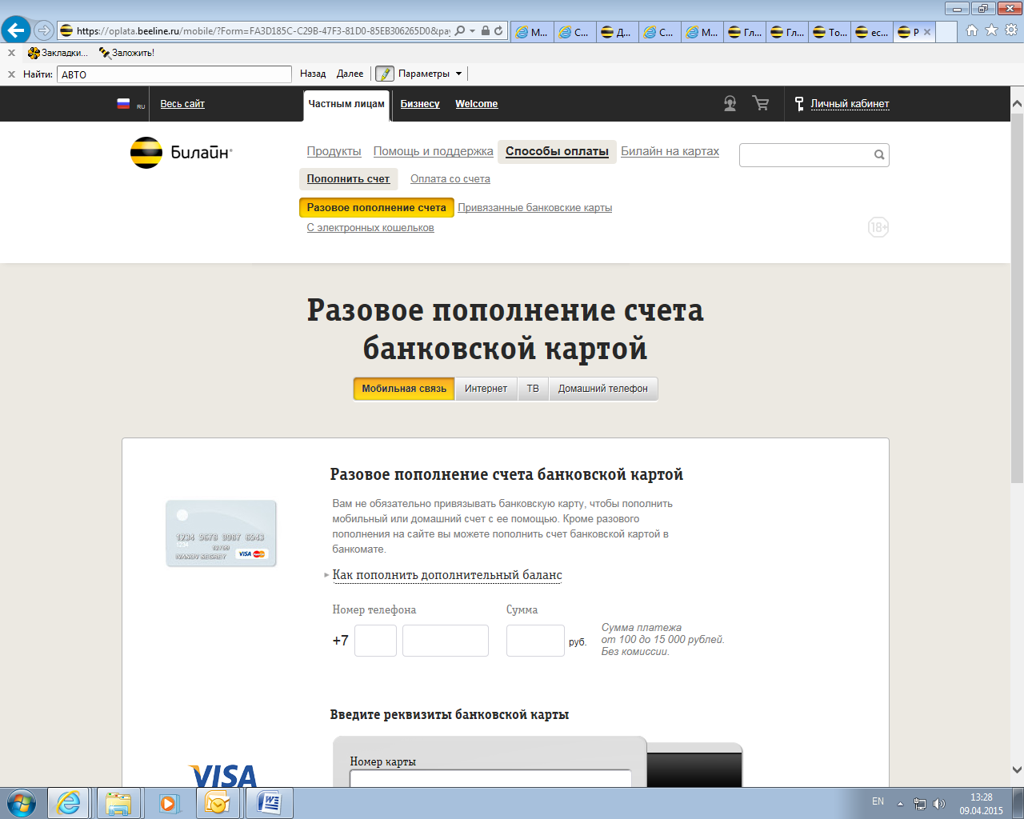
Task: Expand 'Как пополнить дополнительный баланс'
Action: pos(447,575)
